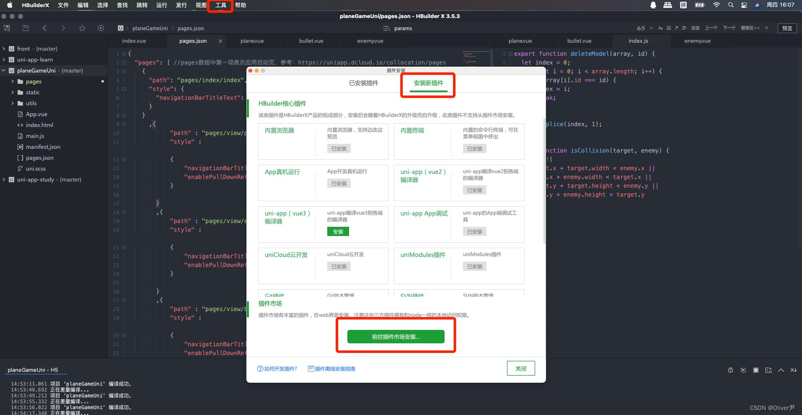The height and width of the screenshot is (415, 802).
Task: Expand the uni-app-study project node
Action: coord(4,179)
